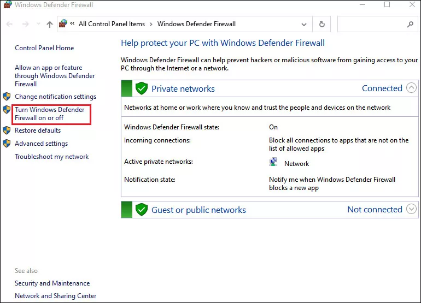
Task: Collapse the Private networks section
Action: [x=411, y=88]
